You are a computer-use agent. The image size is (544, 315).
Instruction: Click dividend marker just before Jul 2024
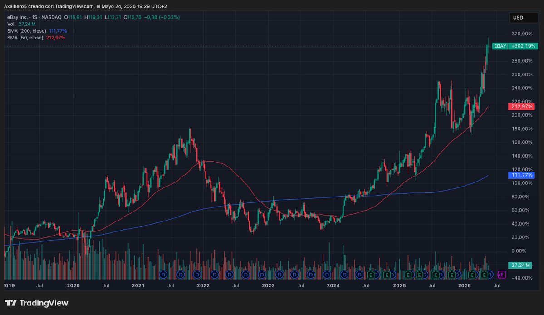359,275
